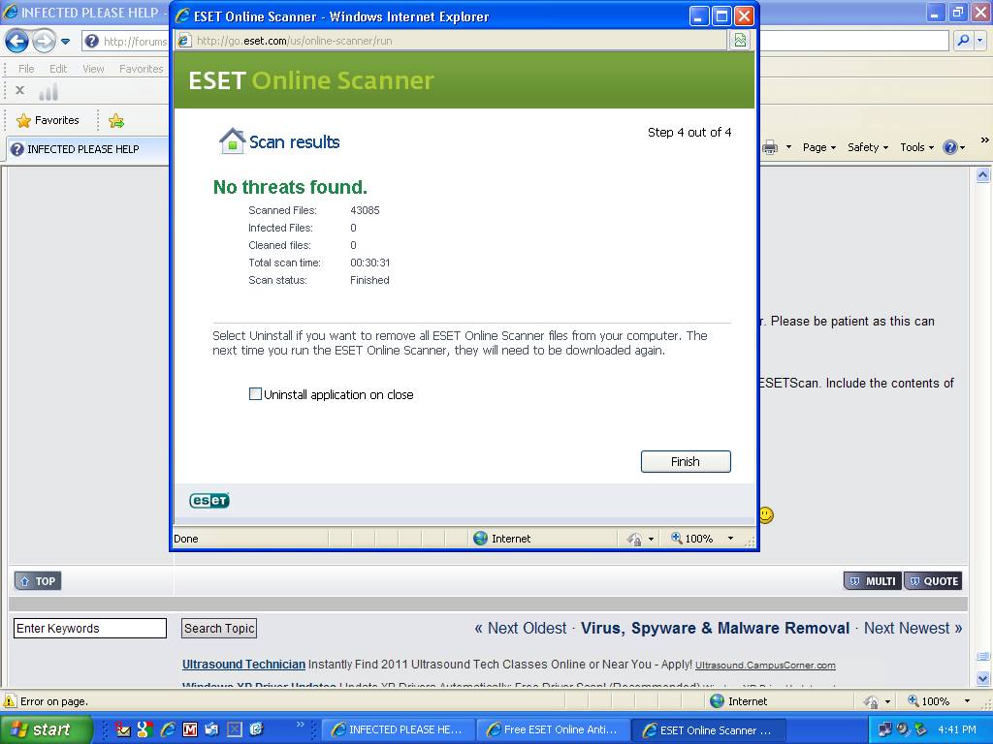993x744 pixels.
Task: Open the Safety menu dropdown
Action: click(x=868, y=147)
